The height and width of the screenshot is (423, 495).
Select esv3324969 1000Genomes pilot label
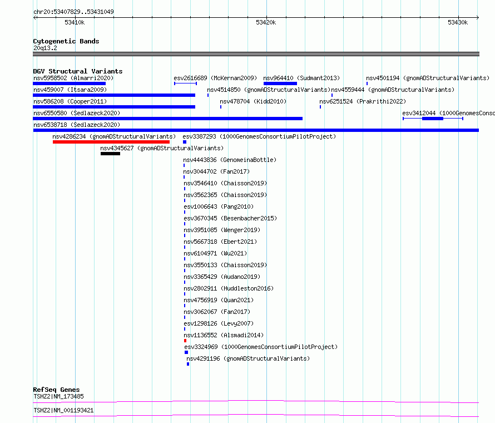[261, 347]
